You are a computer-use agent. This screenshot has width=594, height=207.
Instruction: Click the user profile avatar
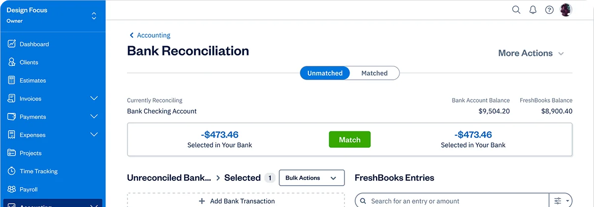click(566, 10)
